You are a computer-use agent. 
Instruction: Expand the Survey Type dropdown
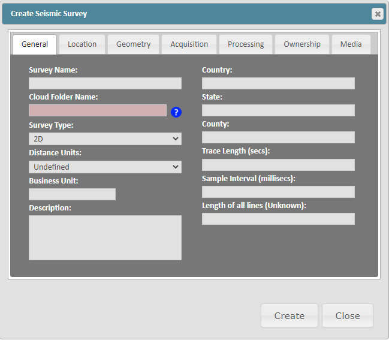(x=105, y=139)
